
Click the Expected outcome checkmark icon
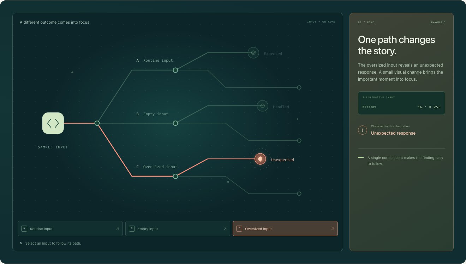click(x=253, y=53)
